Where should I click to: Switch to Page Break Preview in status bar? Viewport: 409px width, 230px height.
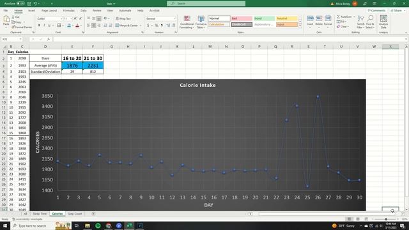366,219
